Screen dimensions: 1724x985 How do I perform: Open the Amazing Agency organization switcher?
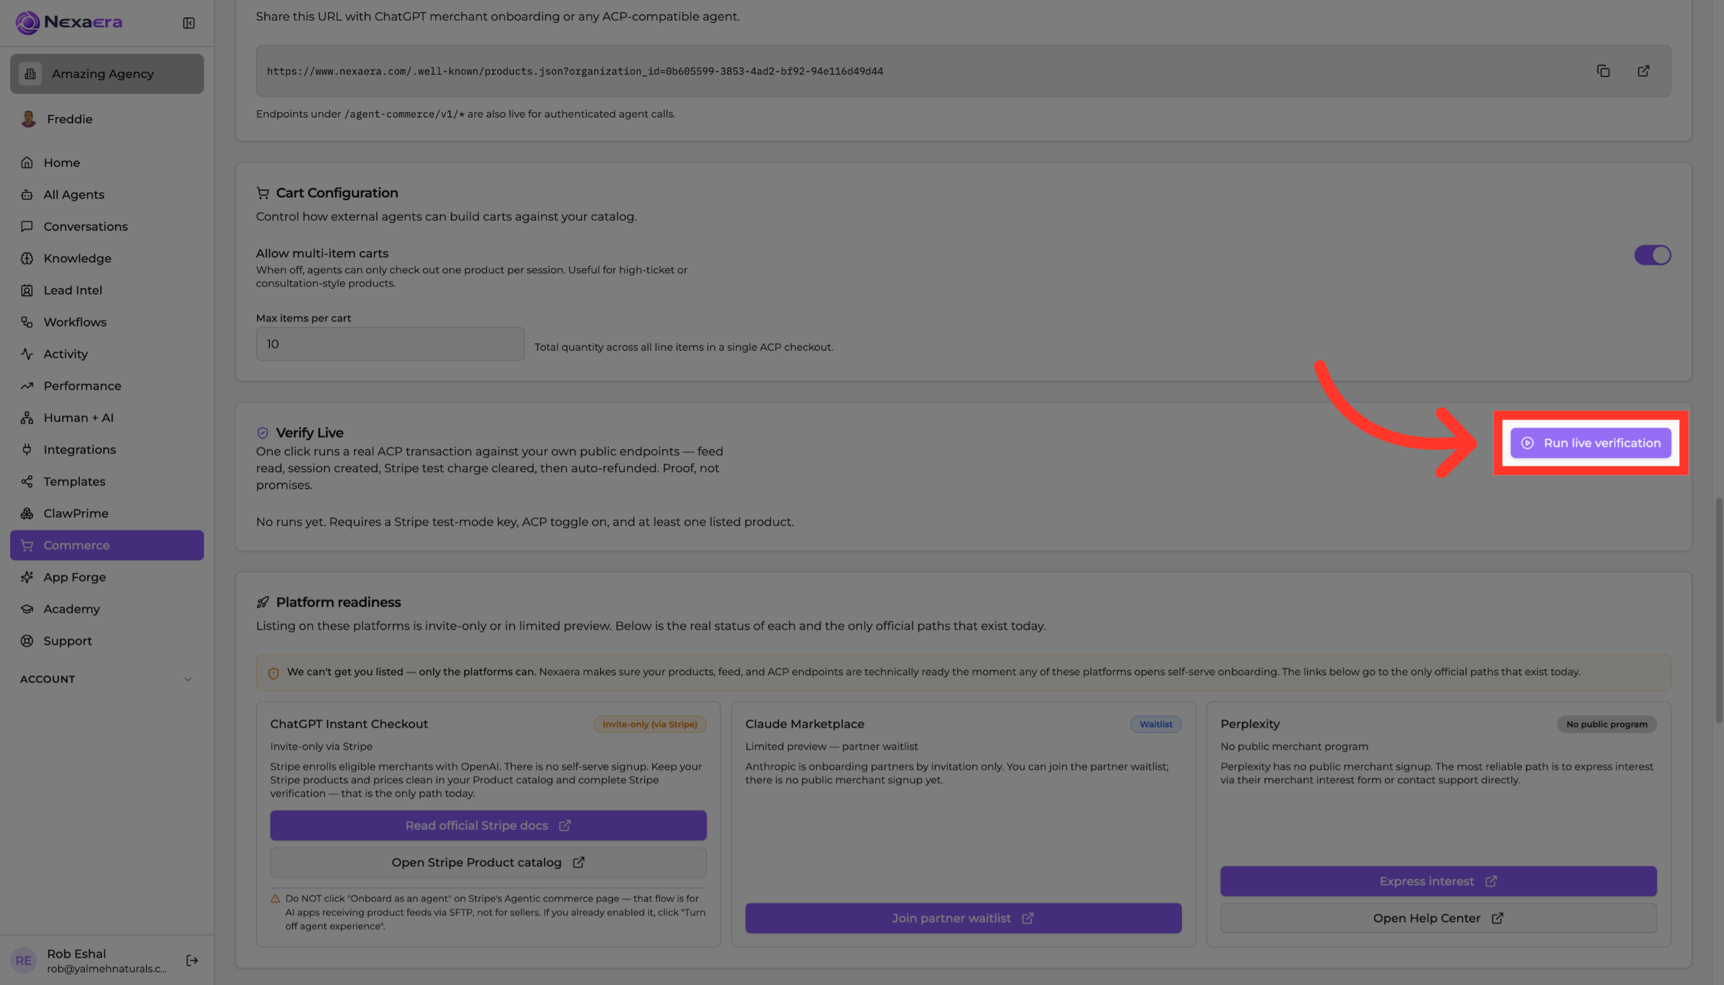[x=107, y=74]
